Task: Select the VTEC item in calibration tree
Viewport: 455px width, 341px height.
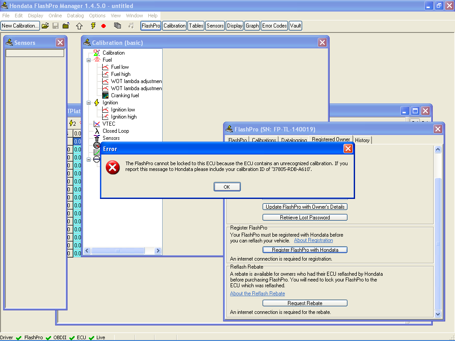Action: (x=108, y=124)
